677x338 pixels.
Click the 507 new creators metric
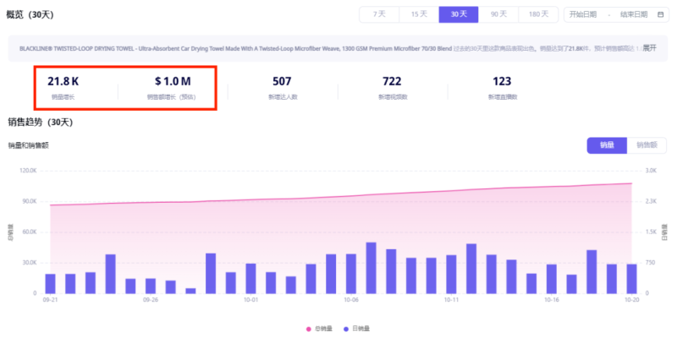[282, 82]
